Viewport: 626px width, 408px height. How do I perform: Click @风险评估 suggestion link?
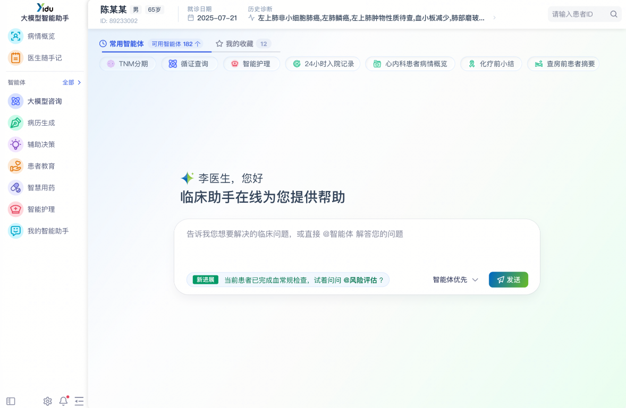(x=360, y=280)
